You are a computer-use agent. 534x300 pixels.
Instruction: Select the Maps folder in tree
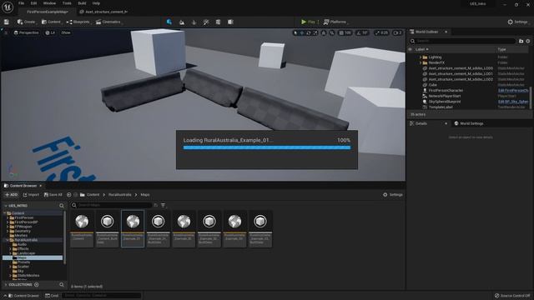pos(33,257)
